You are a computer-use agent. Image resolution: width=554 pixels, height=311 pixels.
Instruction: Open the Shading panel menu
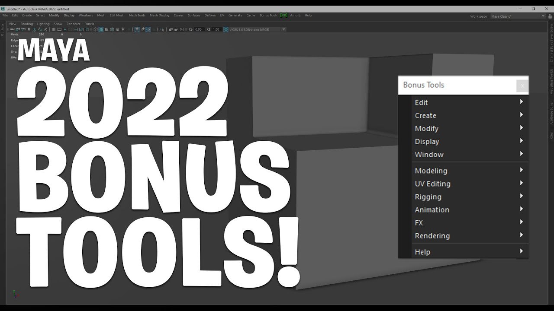pyautogui.click(x=26, y=24)
